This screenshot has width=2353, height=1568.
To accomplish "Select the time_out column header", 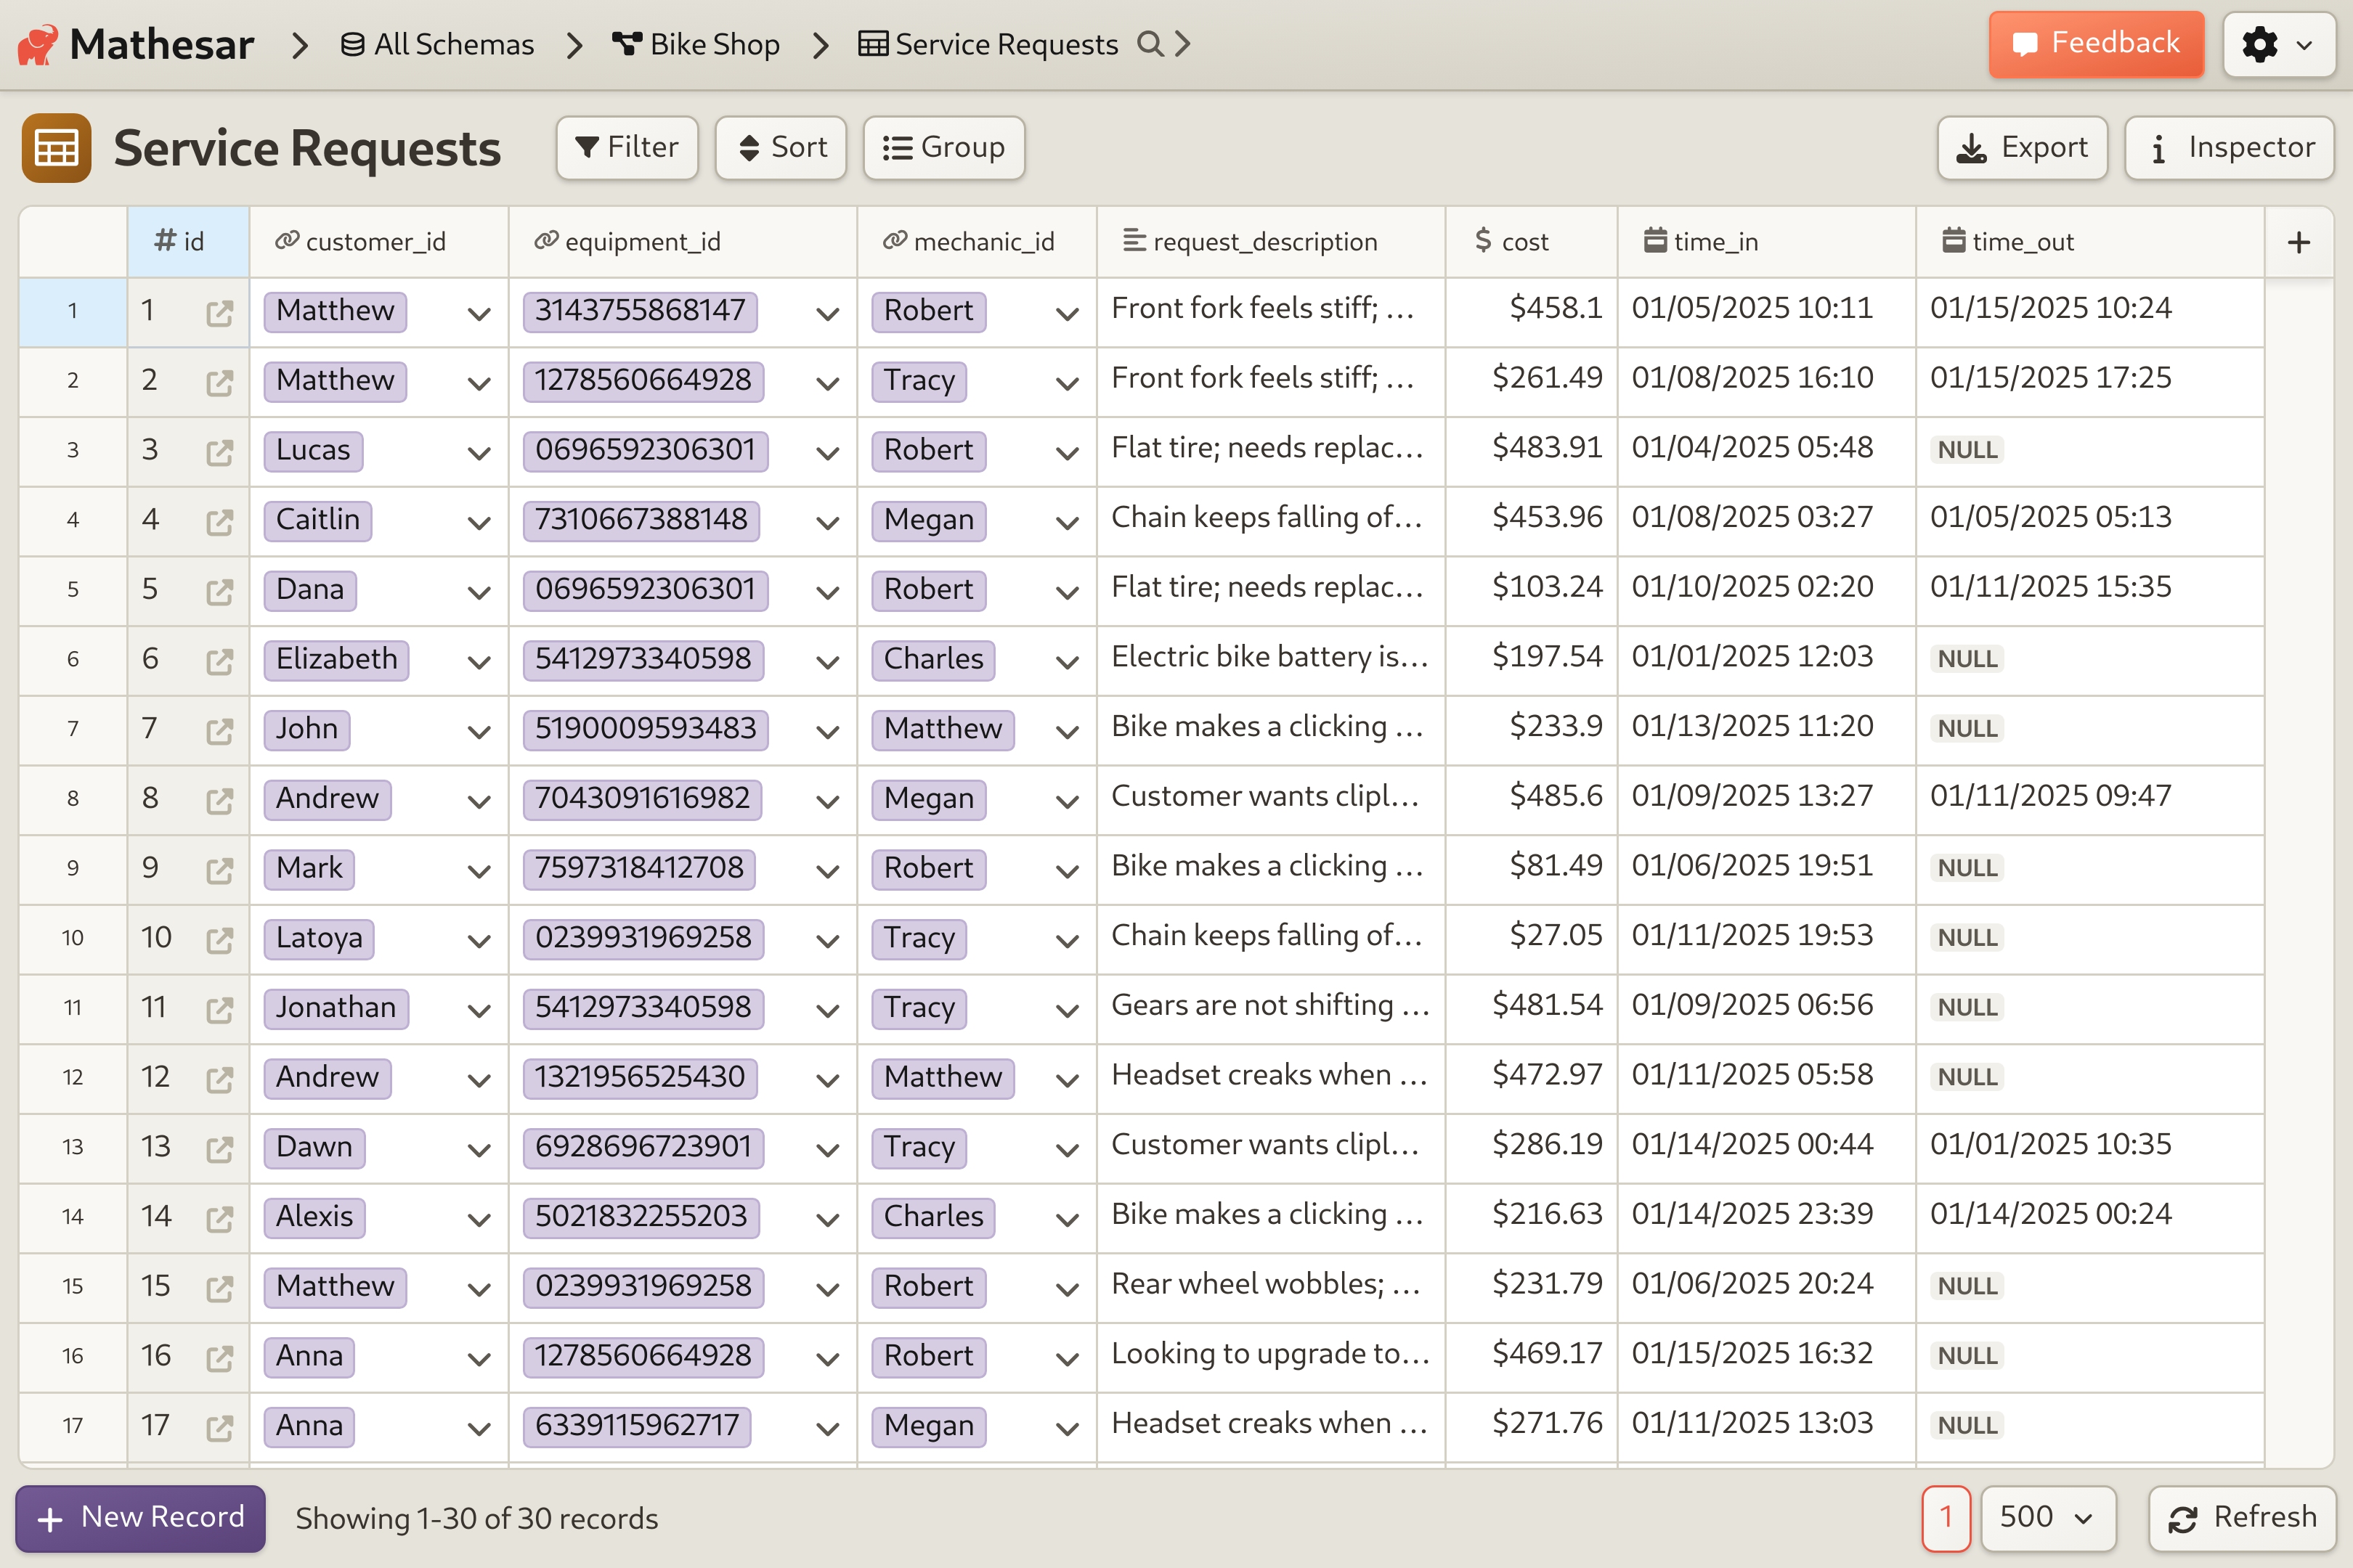I will coord(2090,242).
